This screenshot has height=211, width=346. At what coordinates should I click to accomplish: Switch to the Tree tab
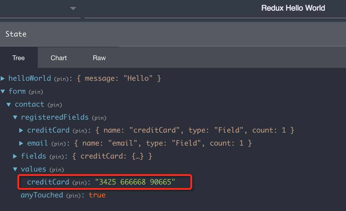(19, 58)
